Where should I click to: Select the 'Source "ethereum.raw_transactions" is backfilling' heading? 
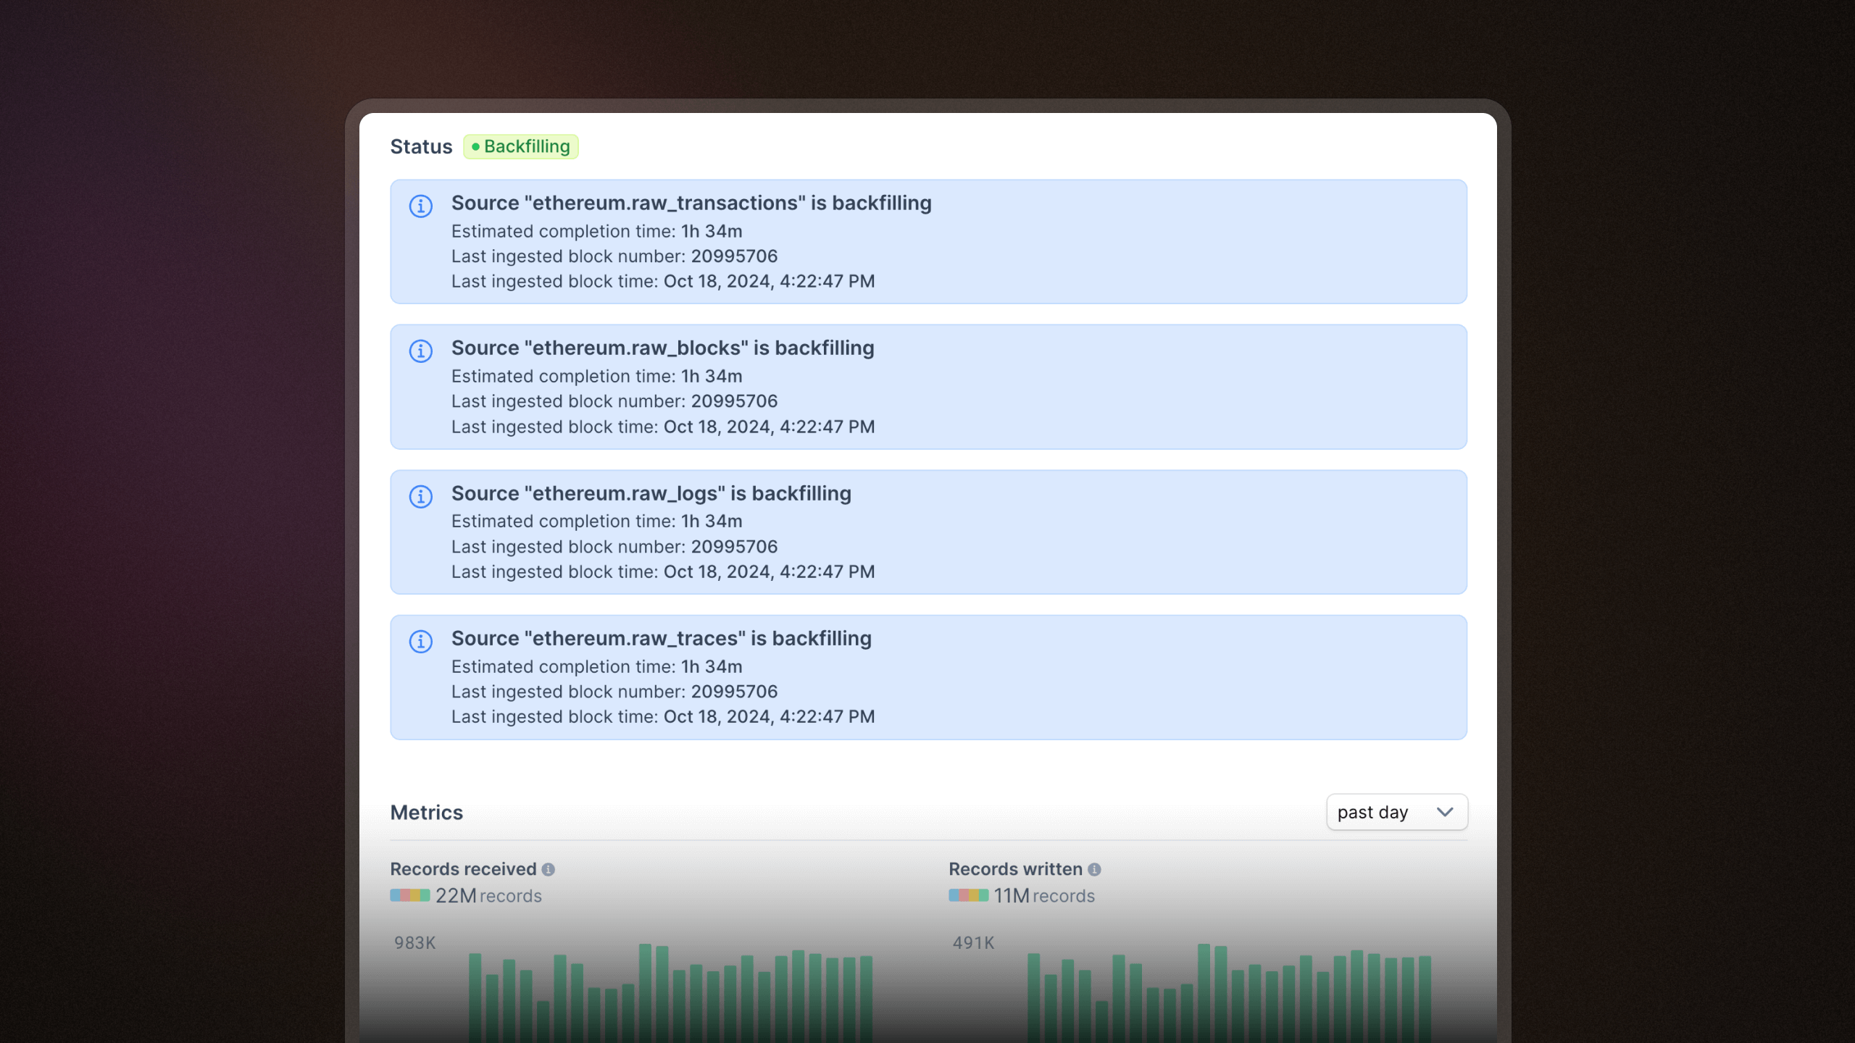(691, 203)
